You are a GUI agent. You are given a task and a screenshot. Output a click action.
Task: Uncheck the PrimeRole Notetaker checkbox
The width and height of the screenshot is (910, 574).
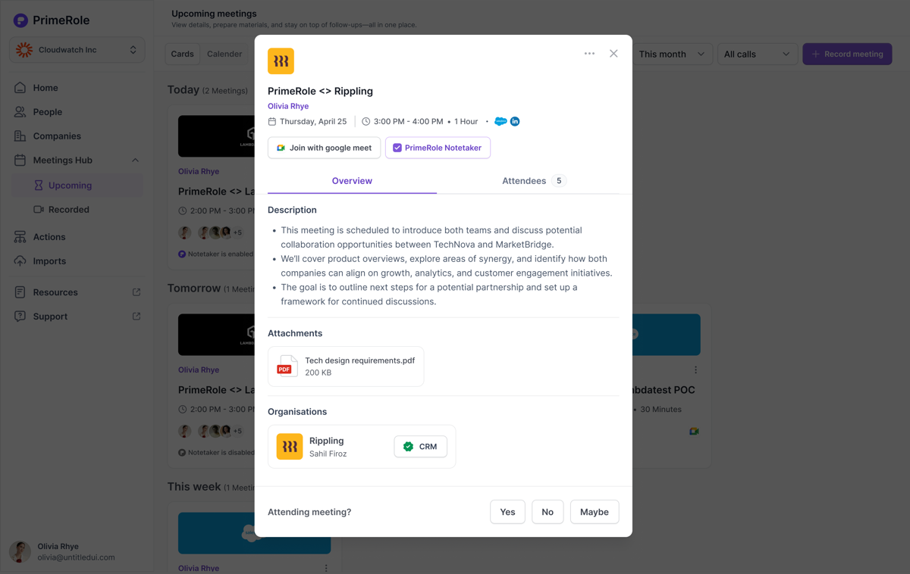pyautogui.click(x=397, y=148)
